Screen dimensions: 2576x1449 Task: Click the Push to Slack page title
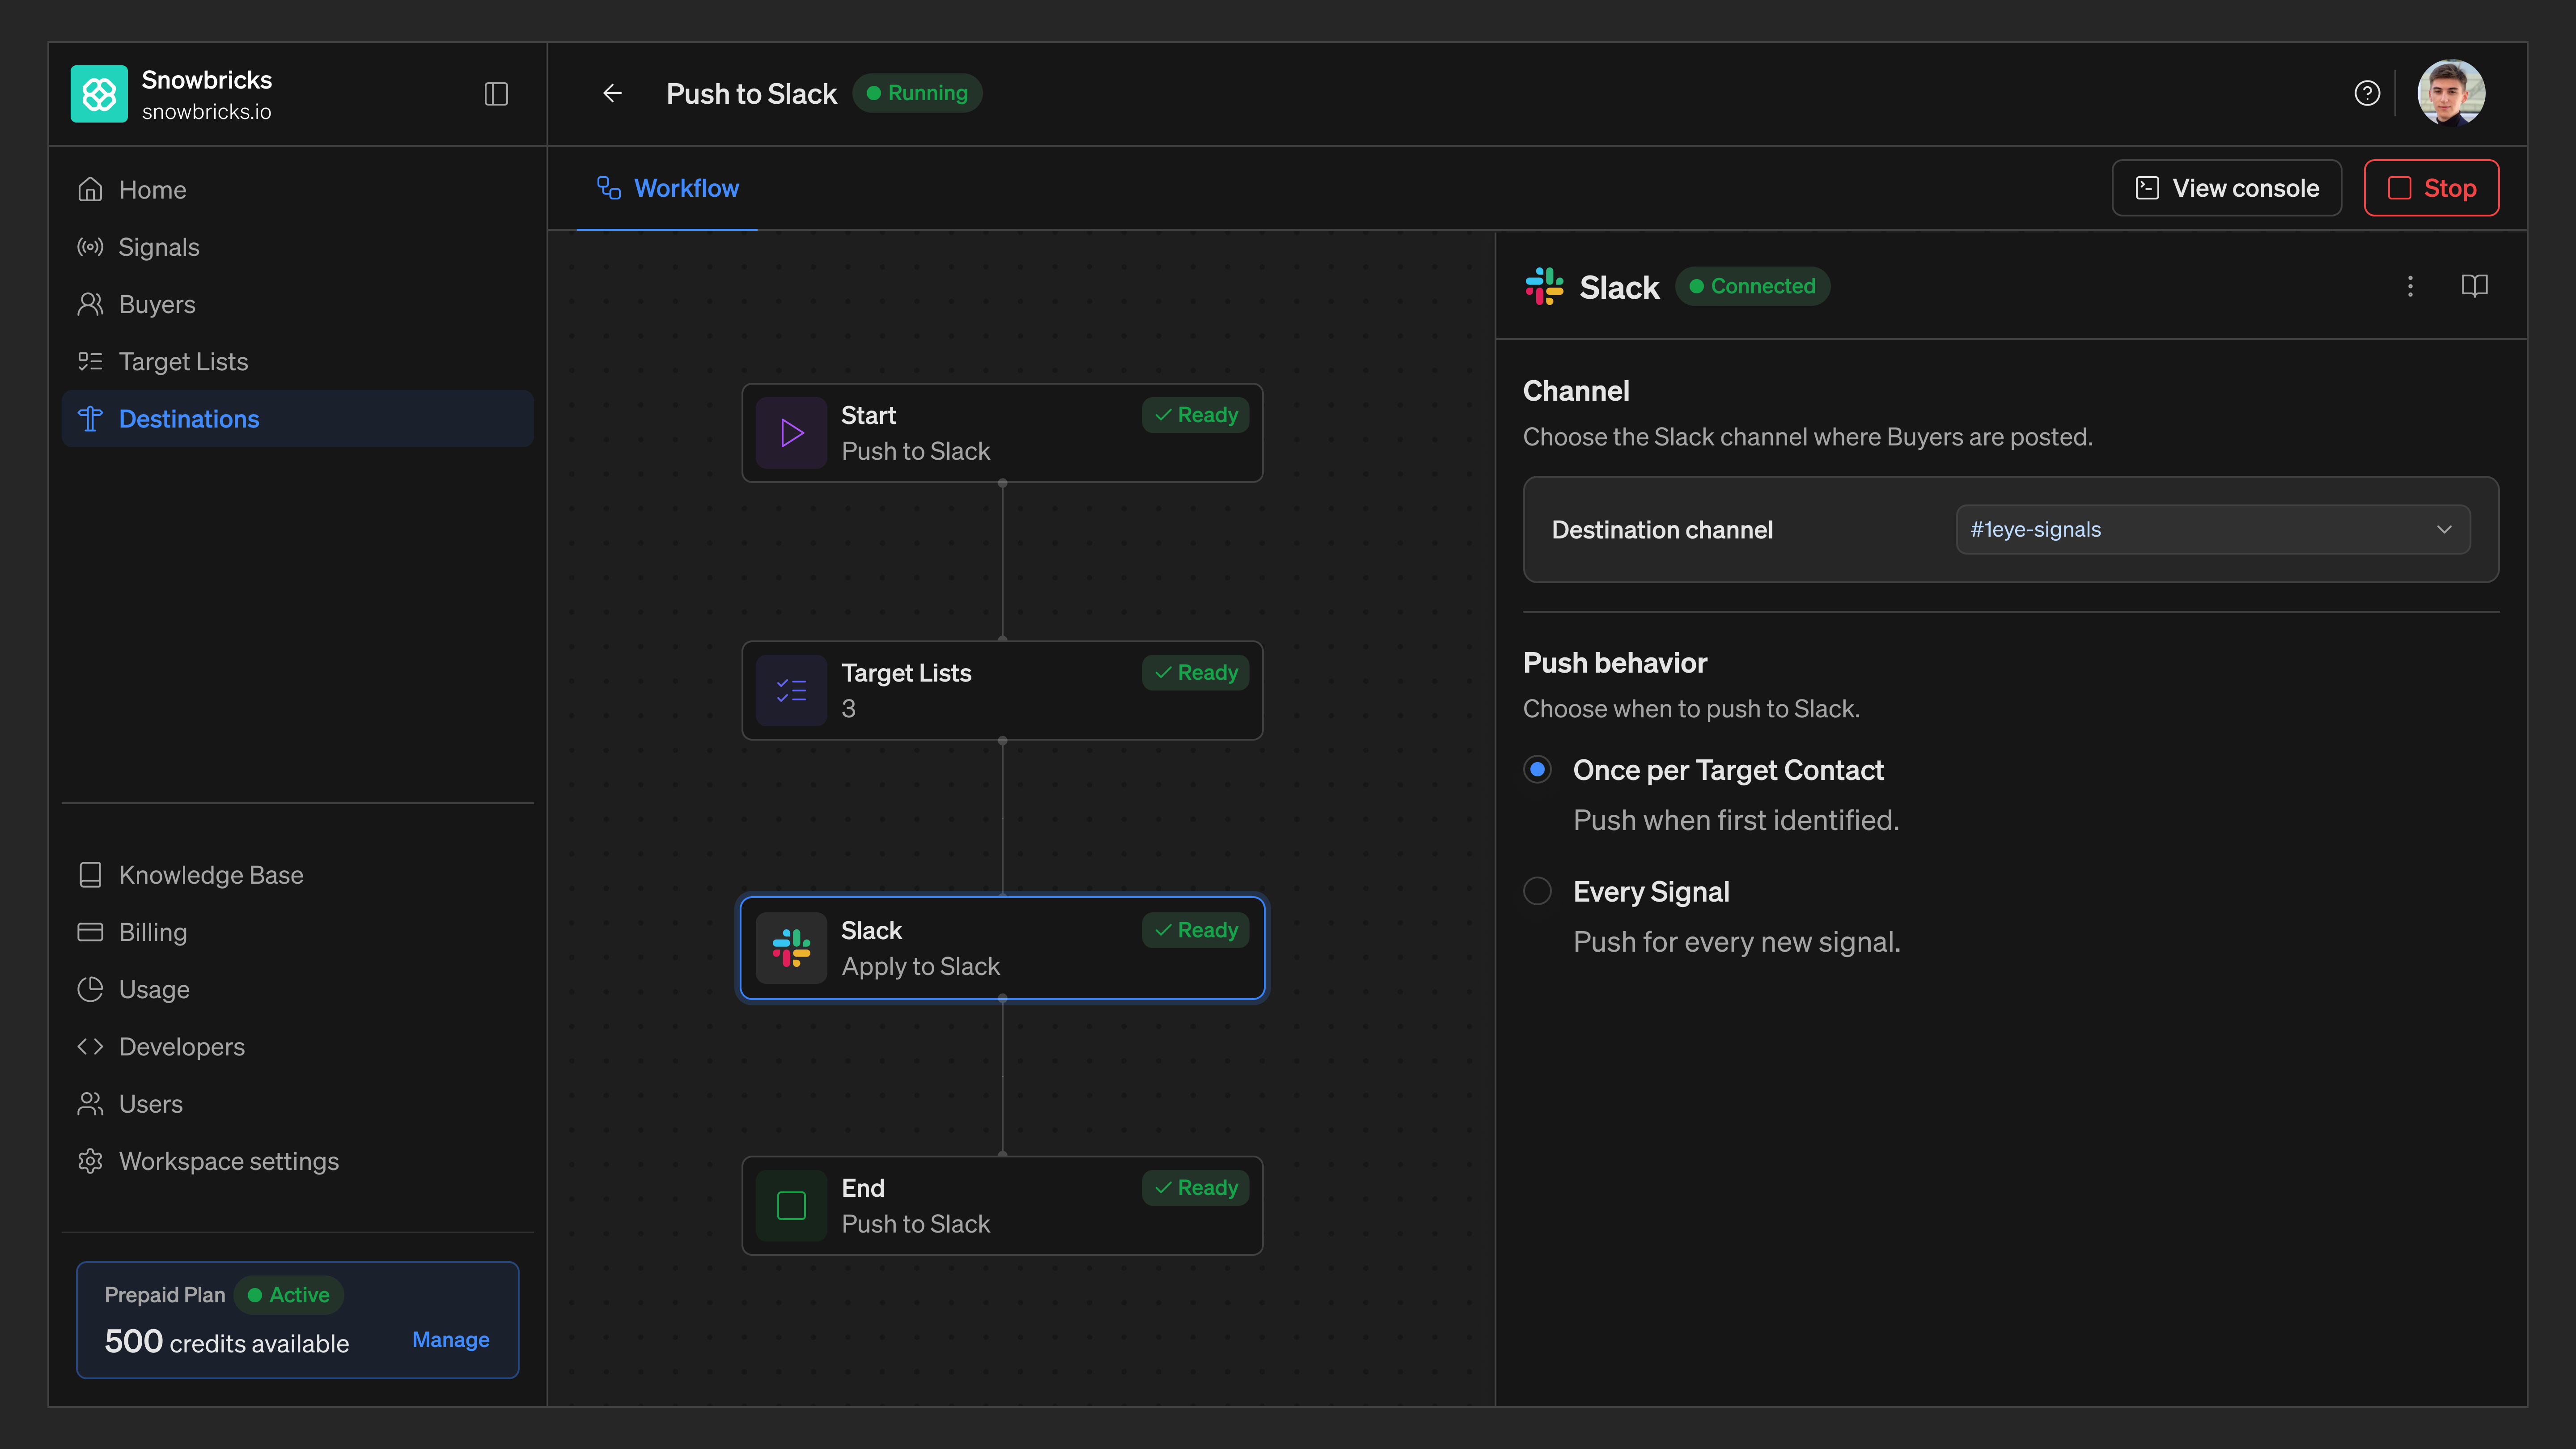(751, 94)
